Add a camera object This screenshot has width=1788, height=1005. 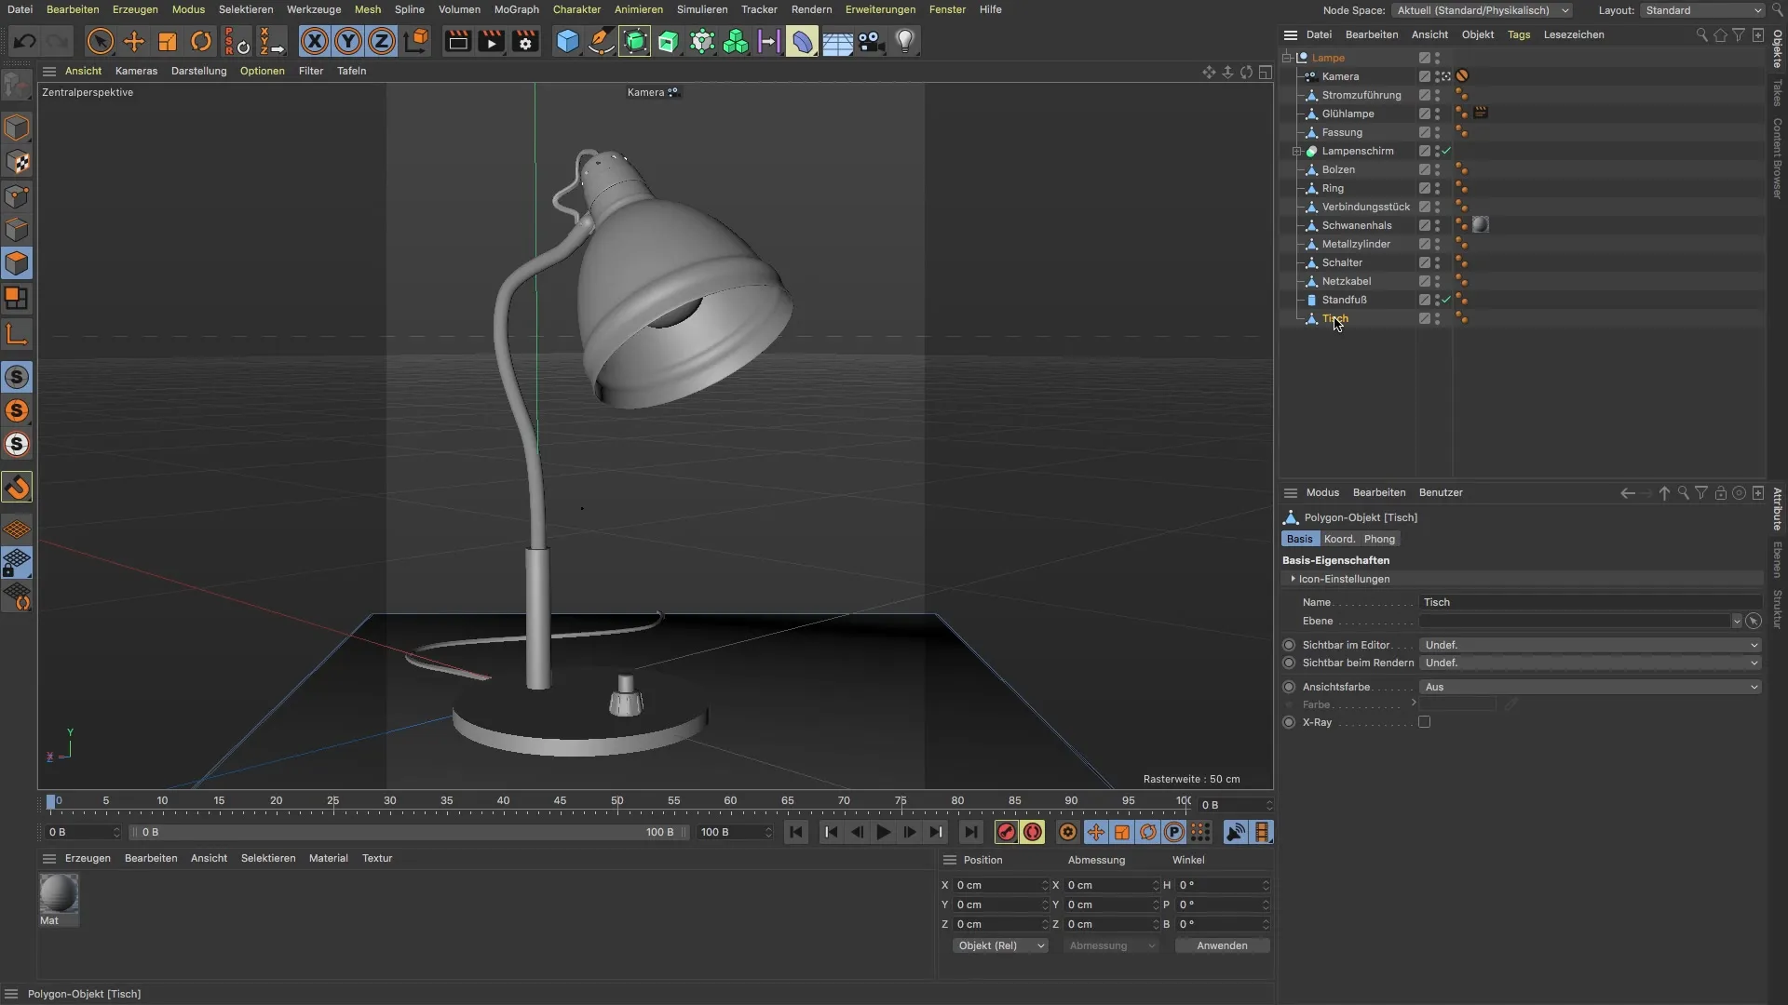(871, 42)
